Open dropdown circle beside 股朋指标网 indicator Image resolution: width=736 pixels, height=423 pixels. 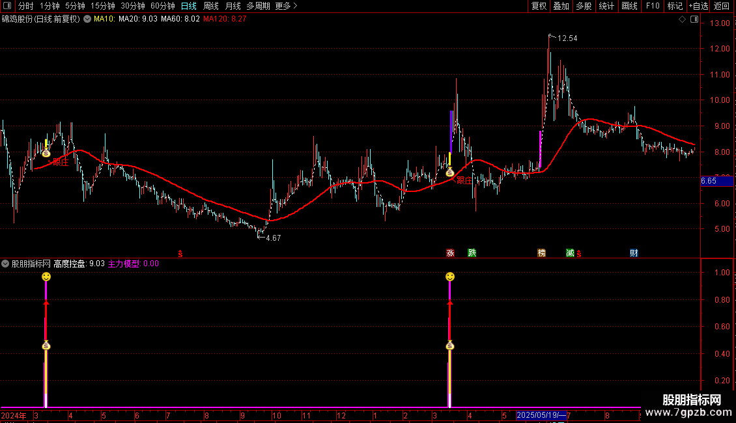coord(5,264)
